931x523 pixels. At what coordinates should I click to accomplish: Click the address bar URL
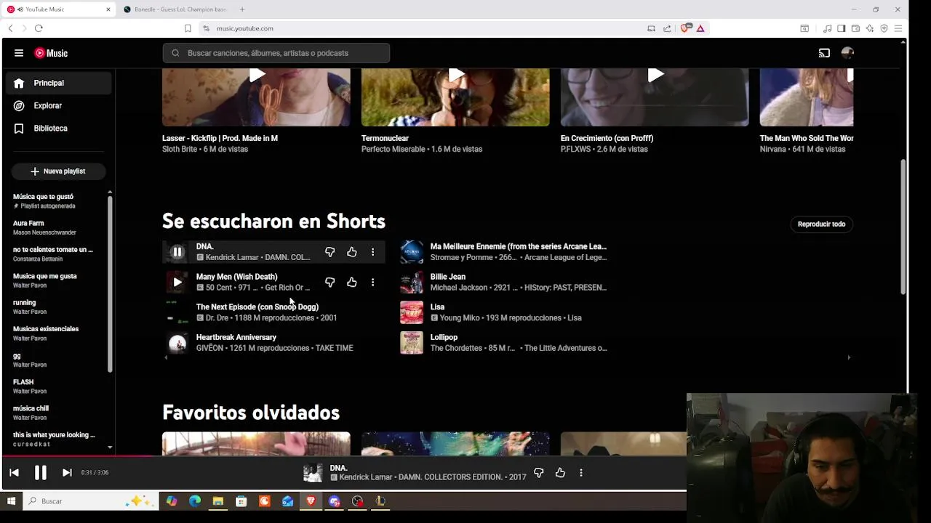point(245,28)
